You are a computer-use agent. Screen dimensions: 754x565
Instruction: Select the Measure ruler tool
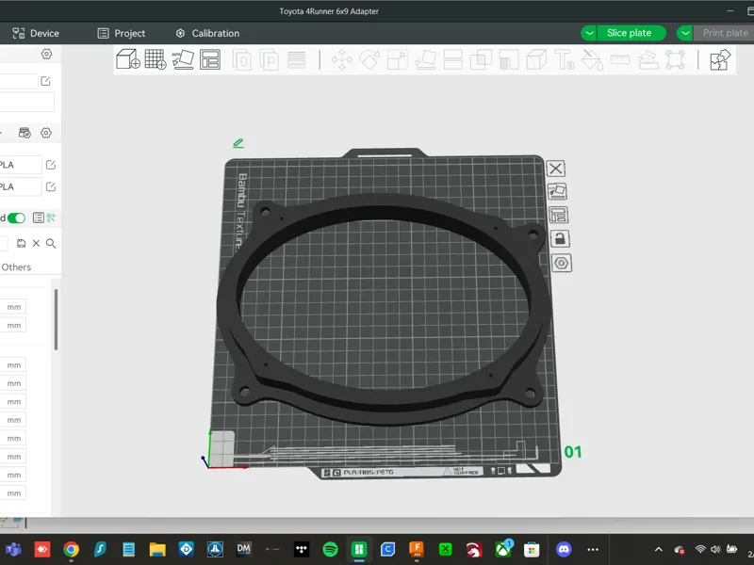coord(620,59)
